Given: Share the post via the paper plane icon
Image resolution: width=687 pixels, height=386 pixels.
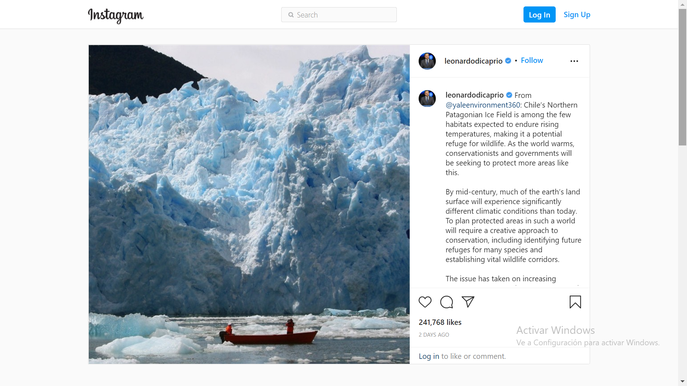Looking at the screenshot, I should pyautogui.click(x=468, y=302).
